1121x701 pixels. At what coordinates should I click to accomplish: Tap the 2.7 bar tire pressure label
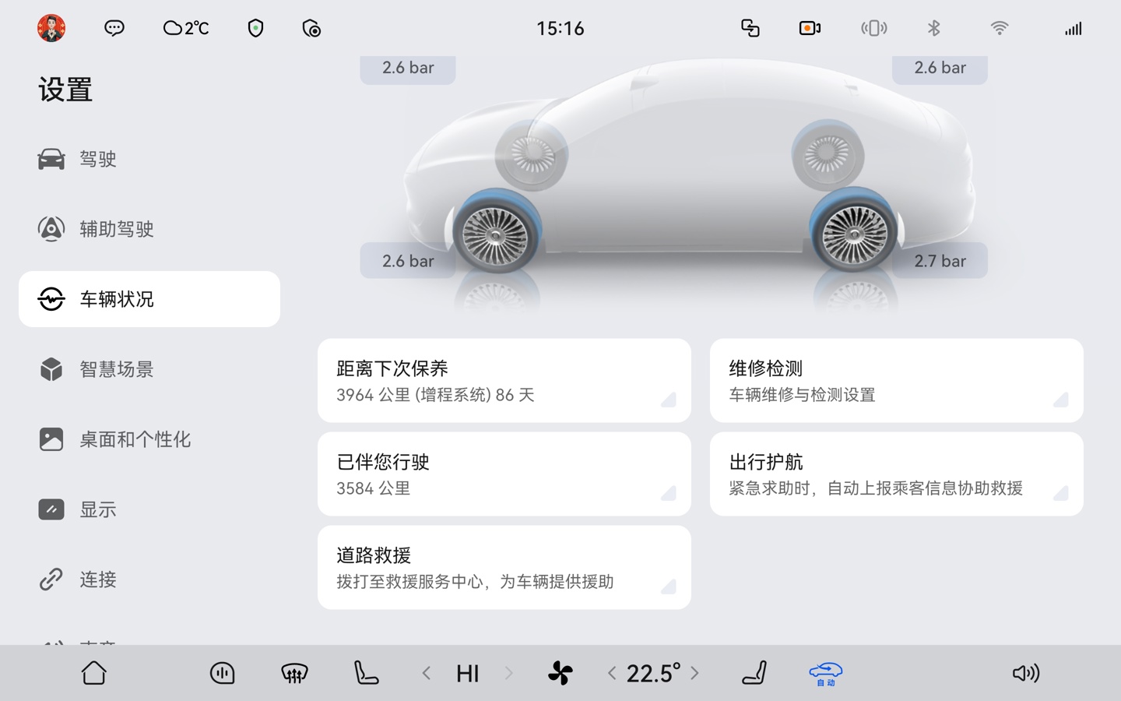[940, 261]
